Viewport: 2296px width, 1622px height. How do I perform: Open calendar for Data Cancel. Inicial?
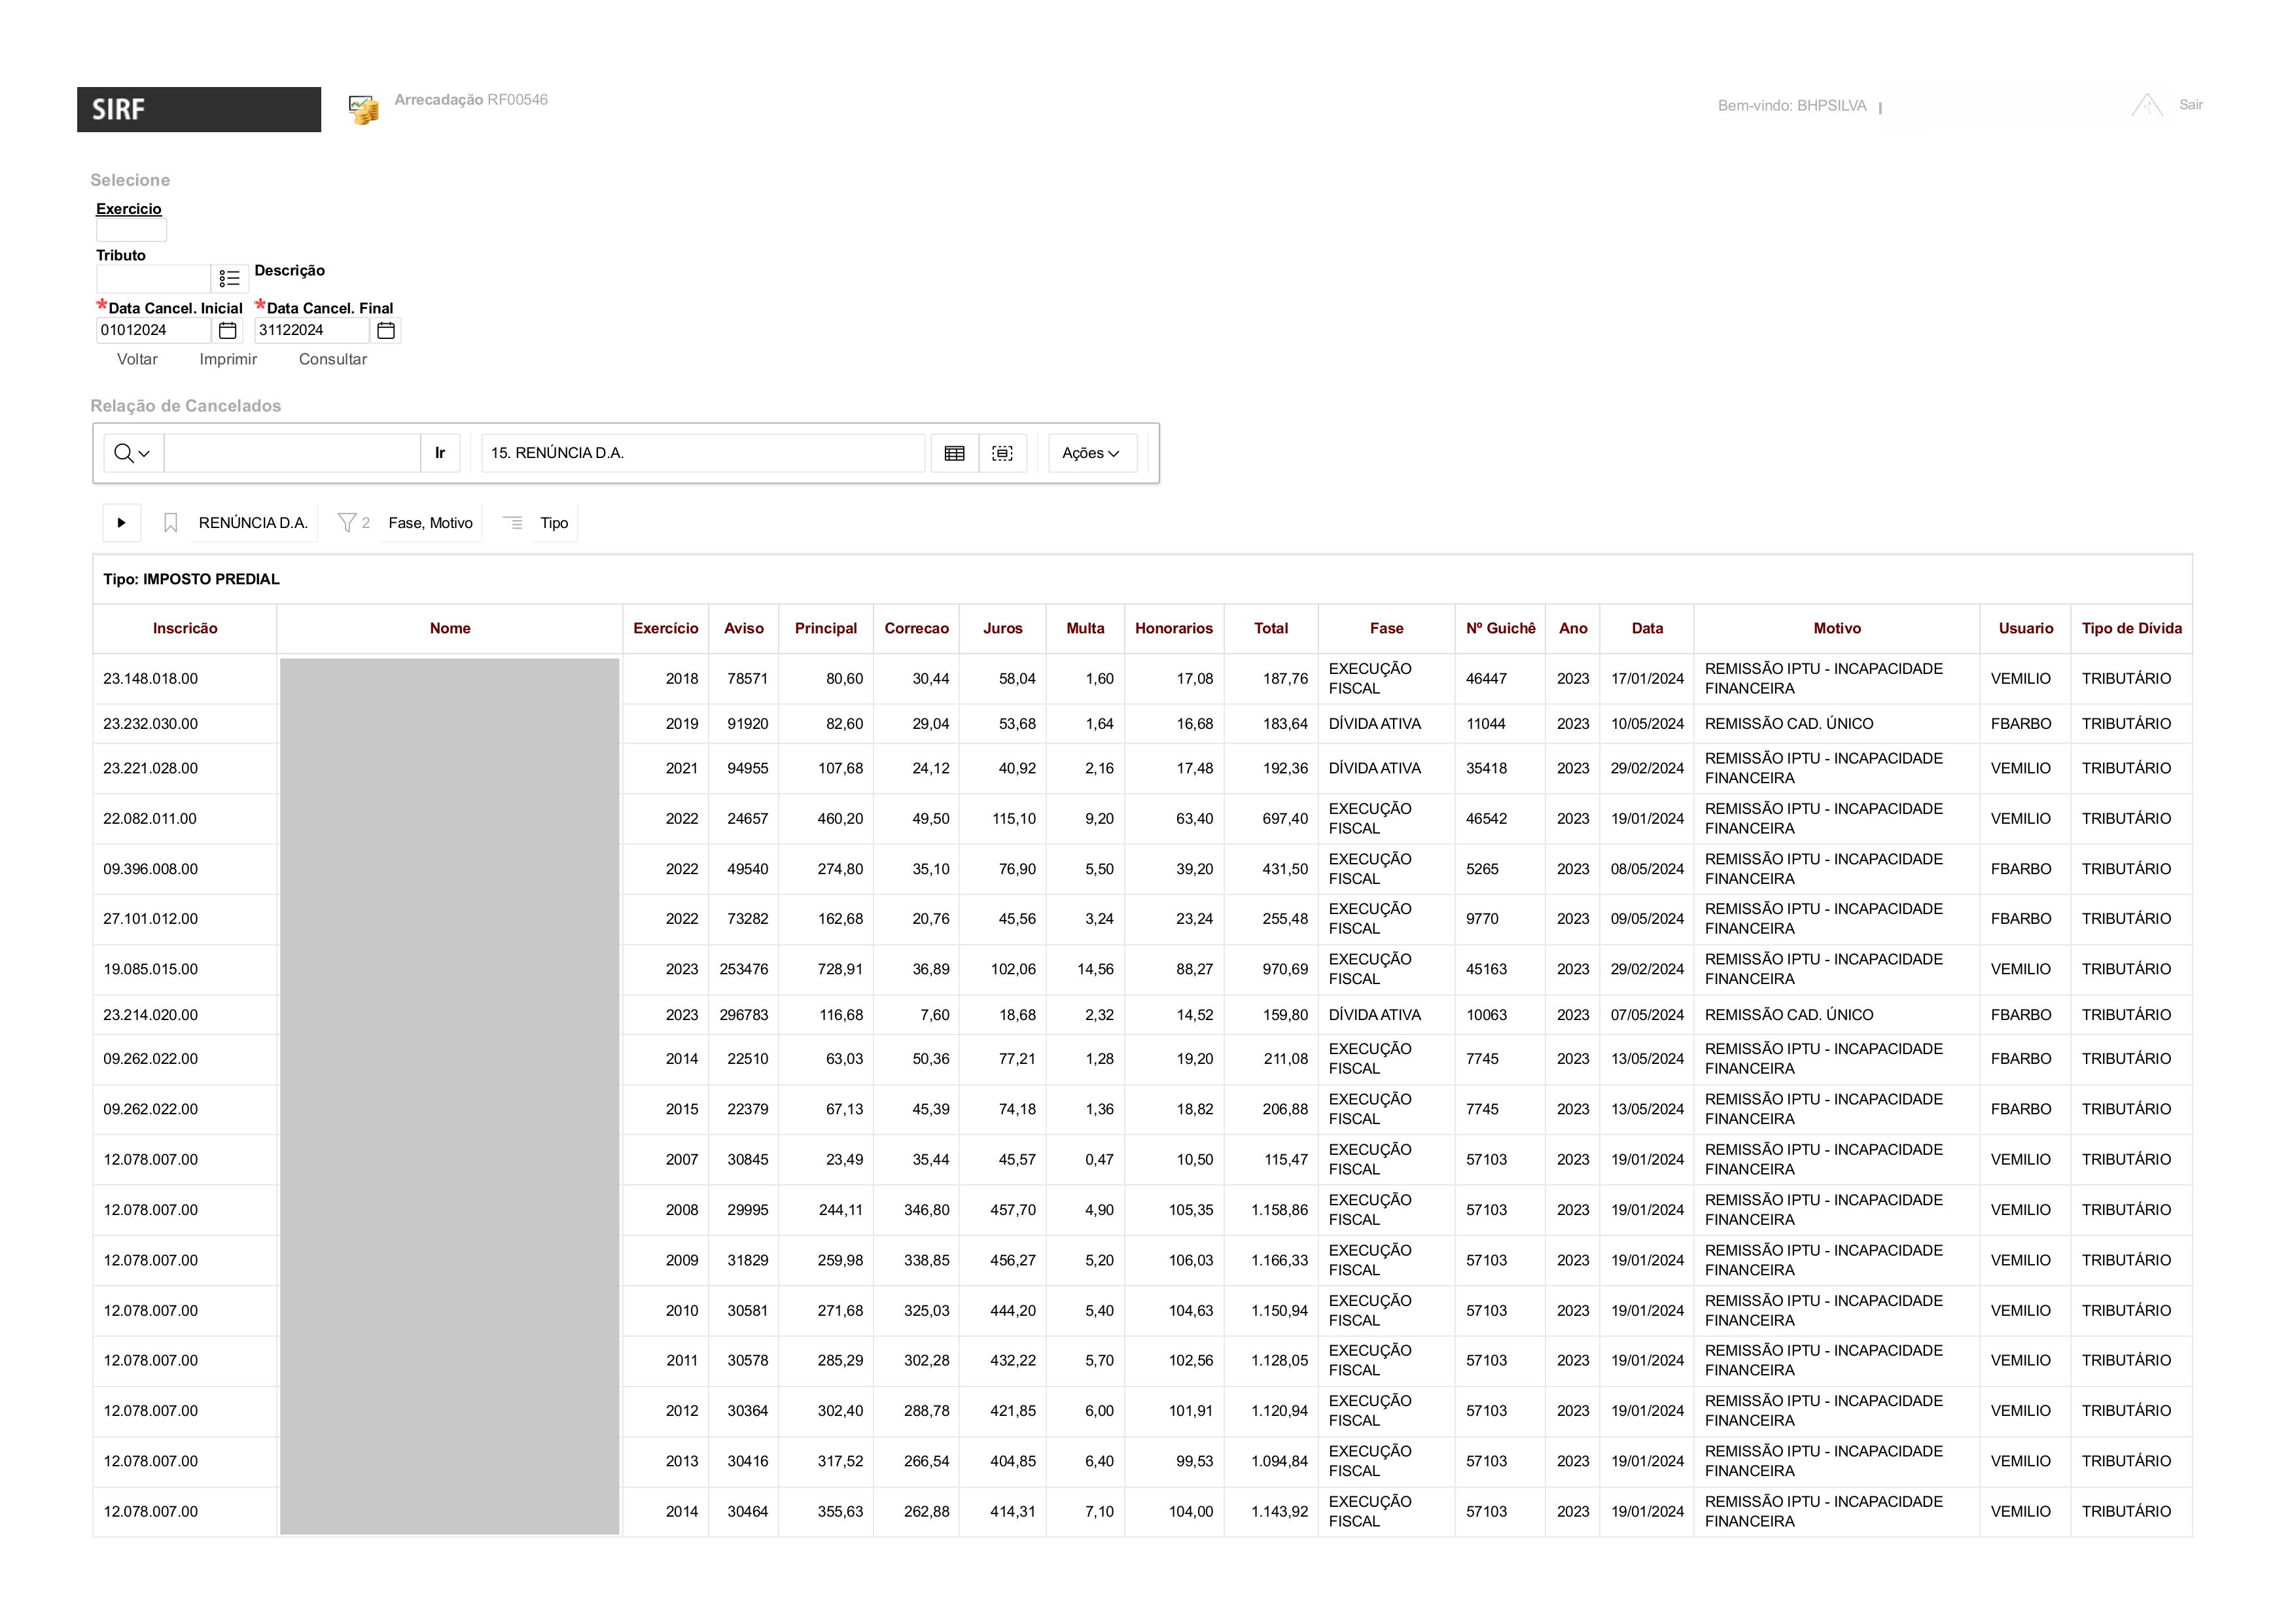(x=228, y=330)
